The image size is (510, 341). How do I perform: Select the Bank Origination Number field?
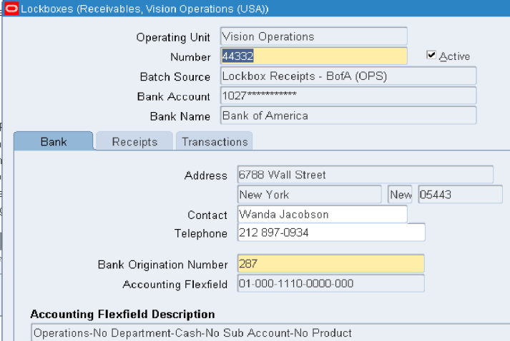pyautogui.click(x=330, y=264)
